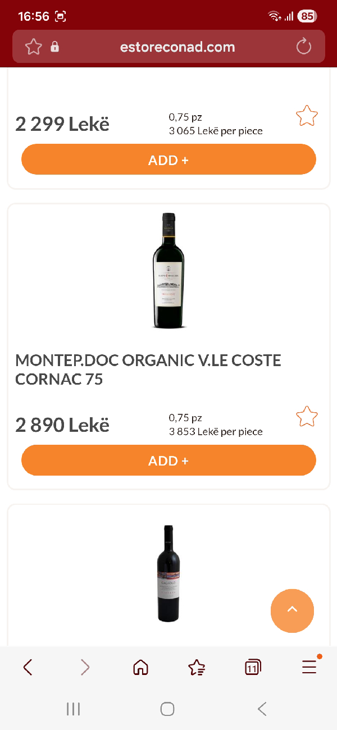Screen dimensions: 337x730
Task: Bookmark the page via address bar star
Action: [33, 47]
